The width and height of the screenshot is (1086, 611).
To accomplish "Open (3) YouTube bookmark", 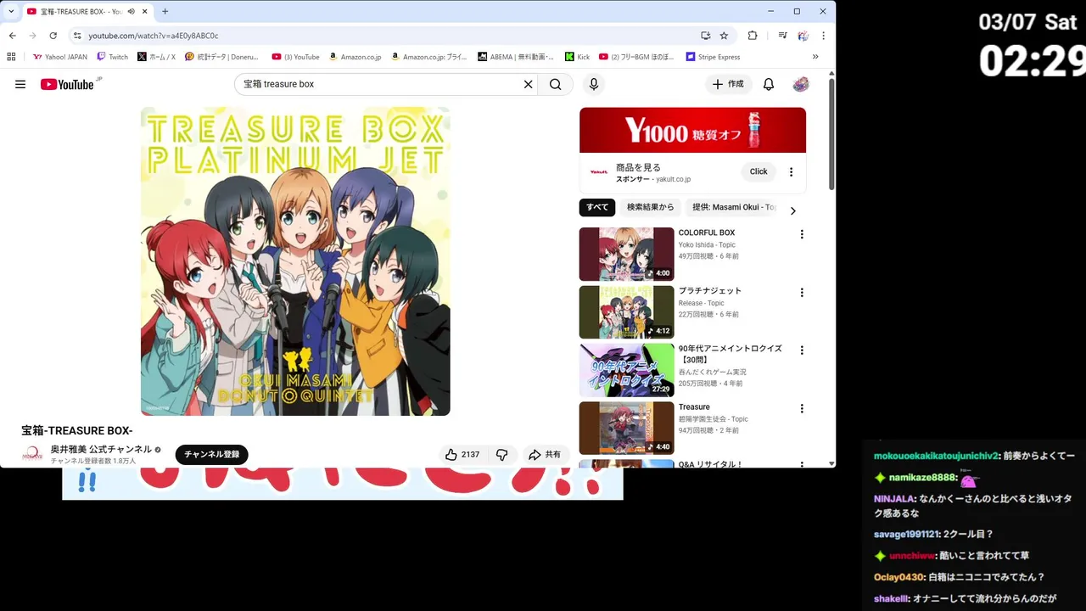I will pos(295,57).
